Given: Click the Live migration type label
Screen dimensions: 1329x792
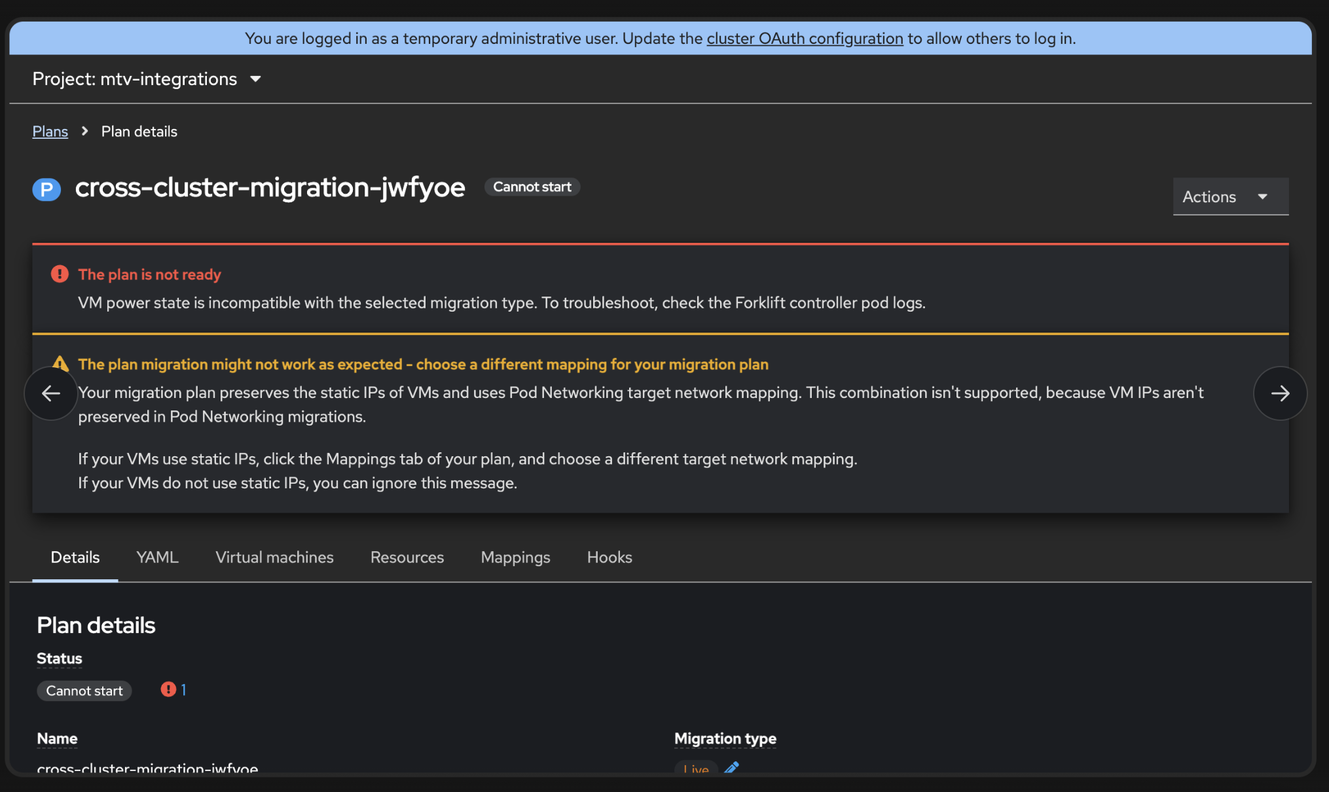Looking at the screenshot, I should click(696, 768).
